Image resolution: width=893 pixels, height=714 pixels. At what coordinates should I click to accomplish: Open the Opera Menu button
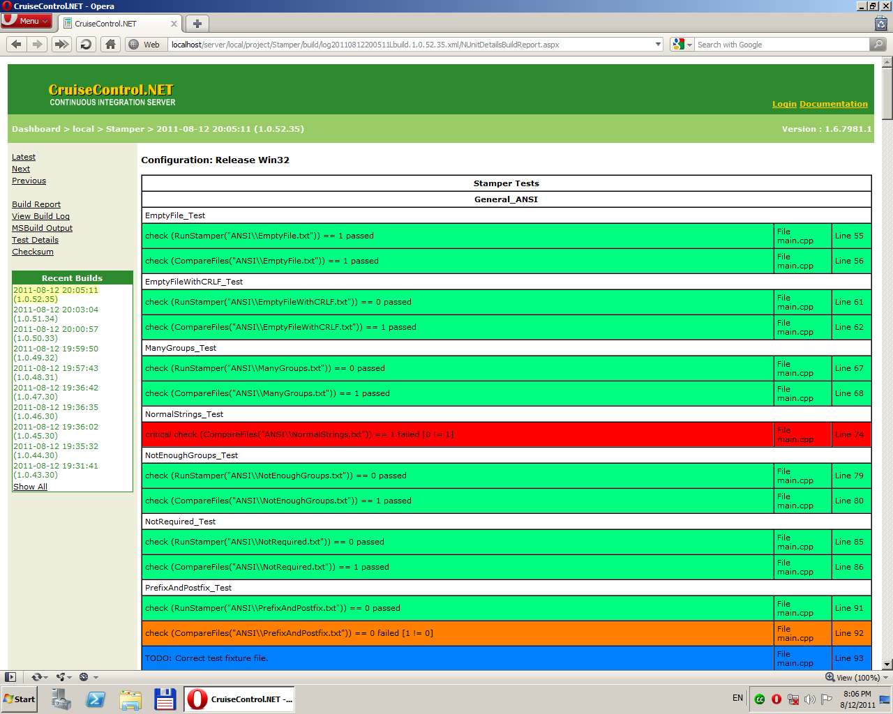(27, 21)
